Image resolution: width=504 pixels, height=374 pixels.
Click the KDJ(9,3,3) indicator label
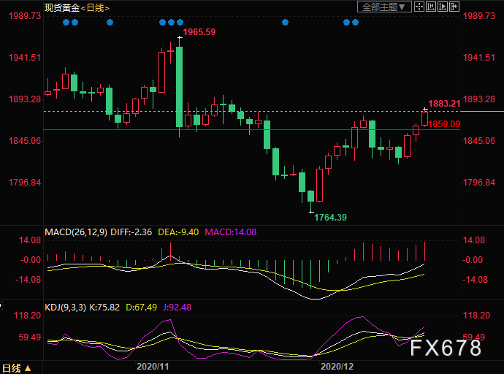pos(65,308)
